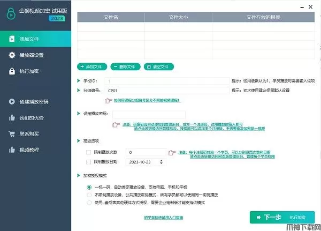This screenshot has height=231, width=321.
Task: Open the notice link about per-student playback counts
Action: [x=224, y=152]
